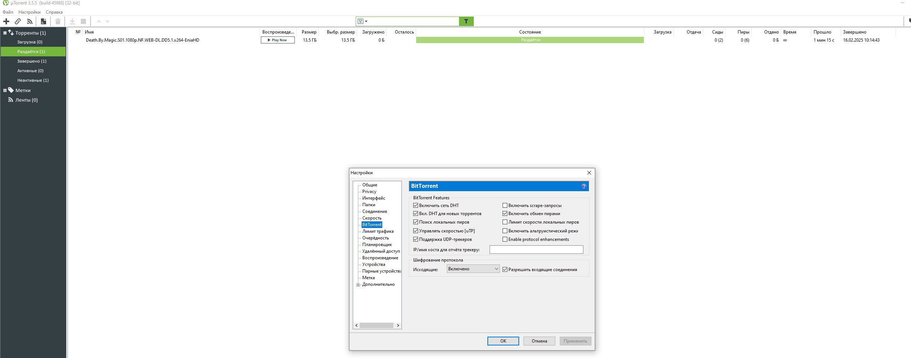Expand Дополнительно in settings tree
The width and height of the screenshot is (911, 358).
pos(358,285)
